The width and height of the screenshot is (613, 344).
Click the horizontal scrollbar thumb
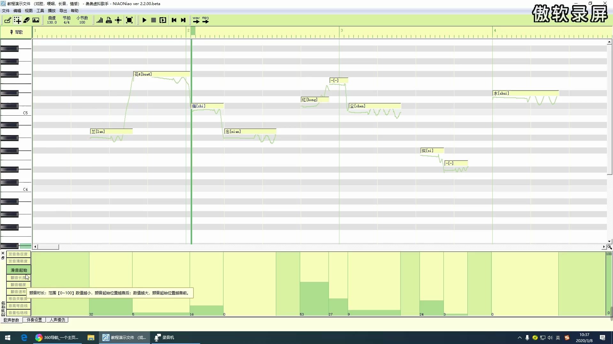[49, 247]
